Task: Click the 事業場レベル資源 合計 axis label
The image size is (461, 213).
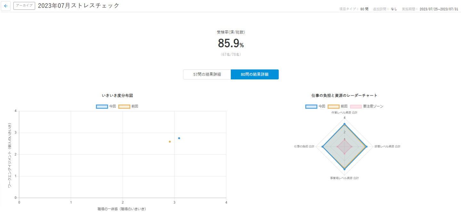Action: pyautogui.click(x=344, y=178)
